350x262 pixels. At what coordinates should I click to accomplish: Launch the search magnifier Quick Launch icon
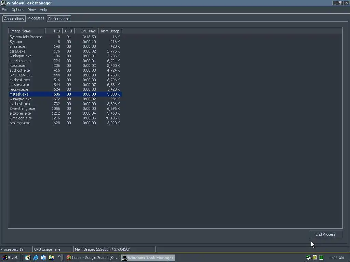click(51, 258)
